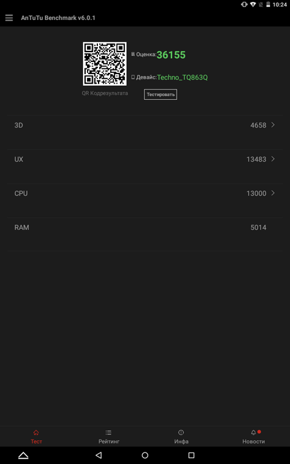Image resolution: width=290 pixels, height=464 pixels.
Task: Open the RAM score row
Action: [x=145, y=228]
